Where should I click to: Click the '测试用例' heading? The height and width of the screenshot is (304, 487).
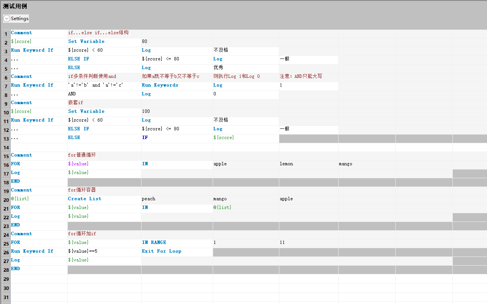15,6
